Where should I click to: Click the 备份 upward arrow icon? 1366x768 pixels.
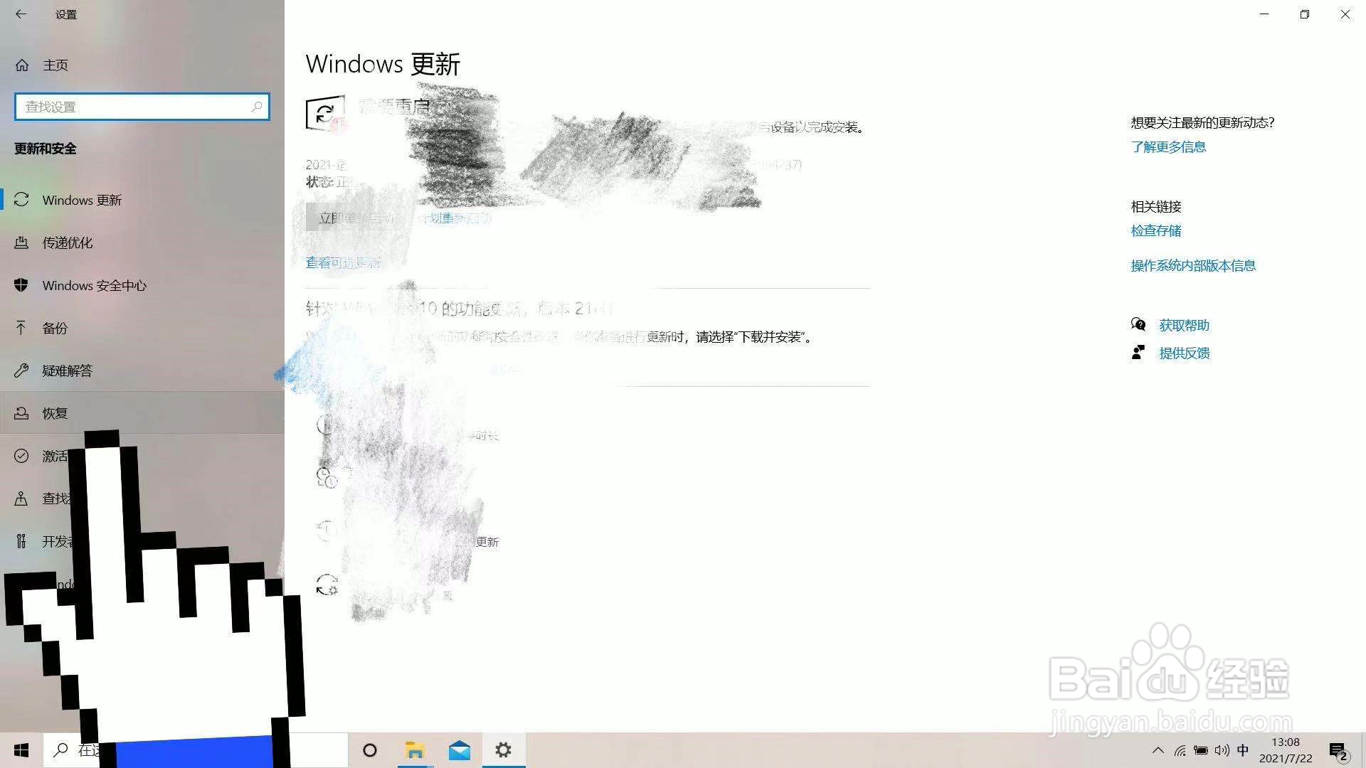coord(21,328)
